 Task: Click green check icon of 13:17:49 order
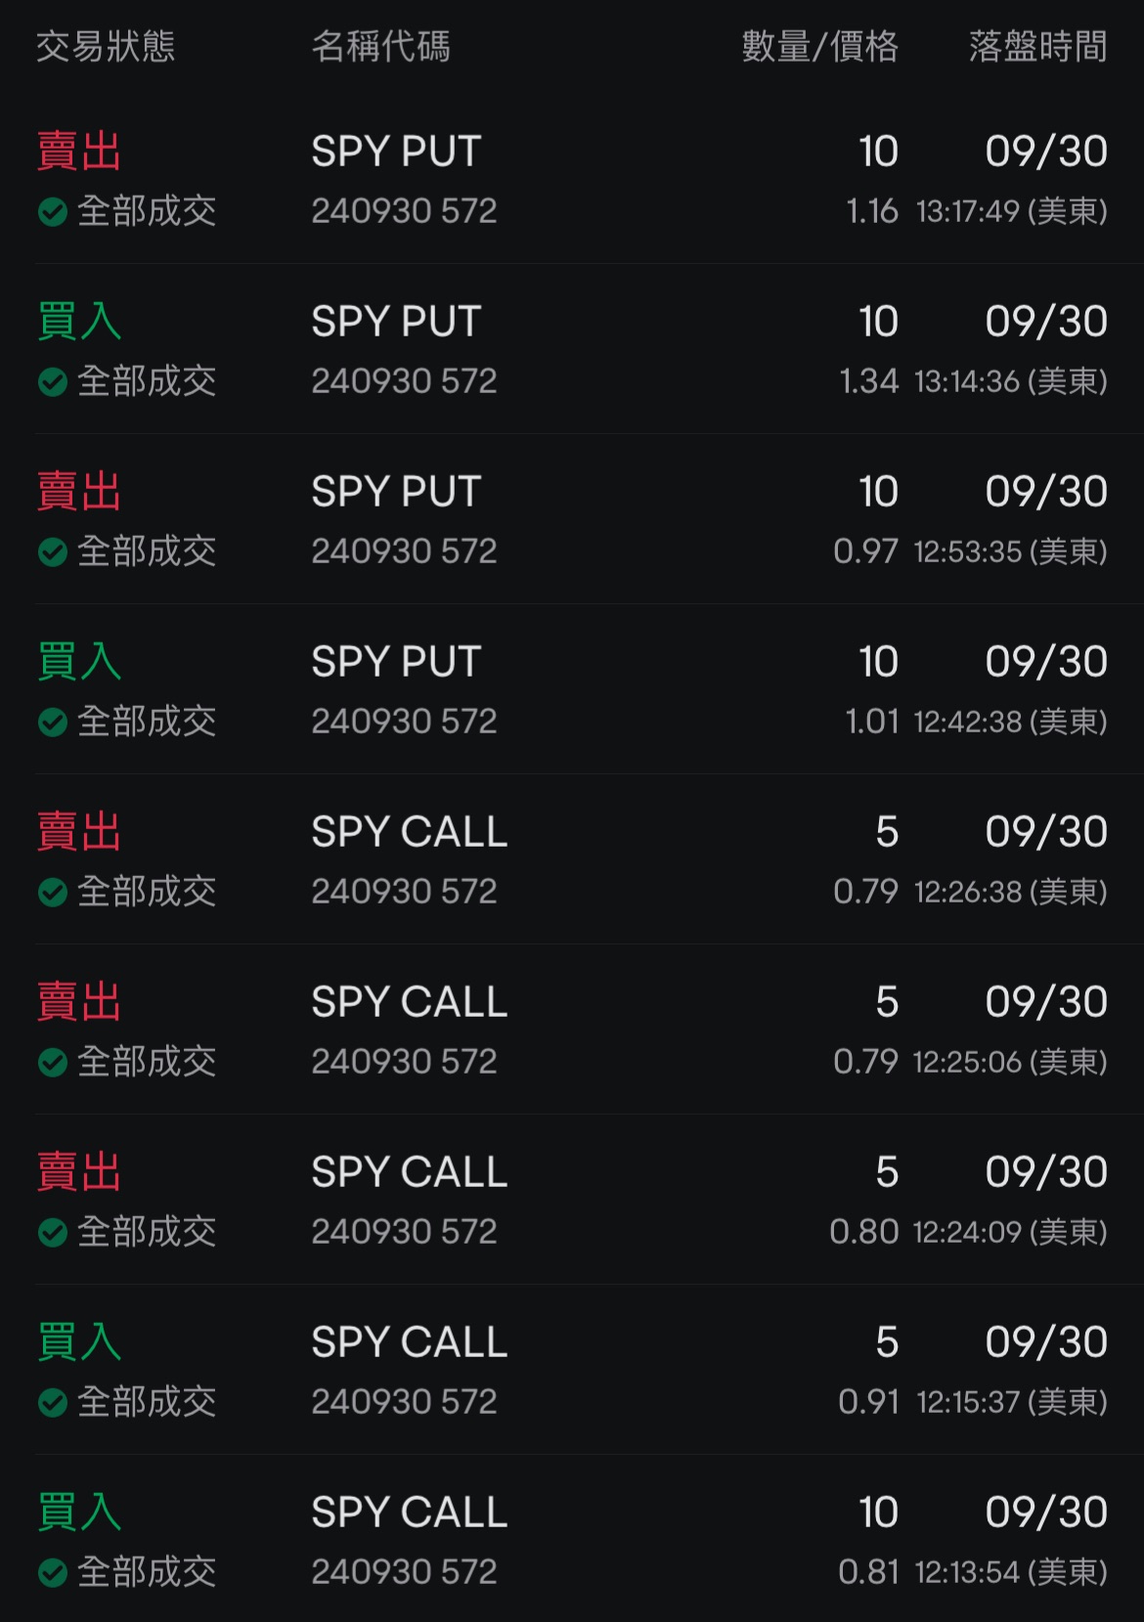point(53,211)
